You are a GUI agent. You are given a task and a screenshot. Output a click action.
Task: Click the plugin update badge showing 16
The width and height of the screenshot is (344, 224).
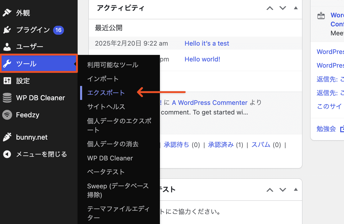coord(58,30)
